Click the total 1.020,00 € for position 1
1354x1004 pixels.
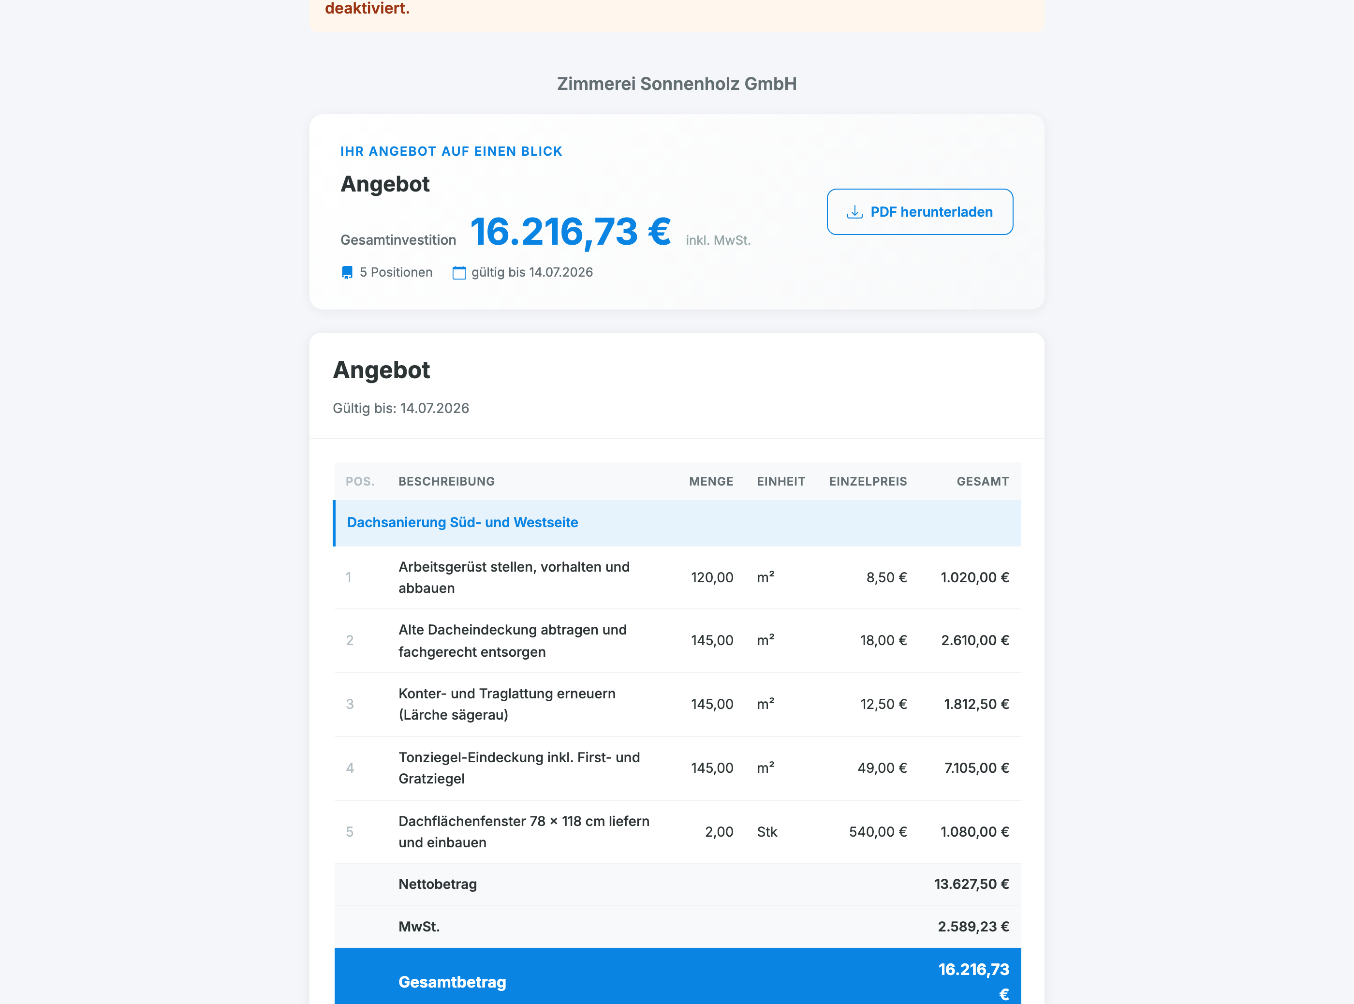coord(975,577)
